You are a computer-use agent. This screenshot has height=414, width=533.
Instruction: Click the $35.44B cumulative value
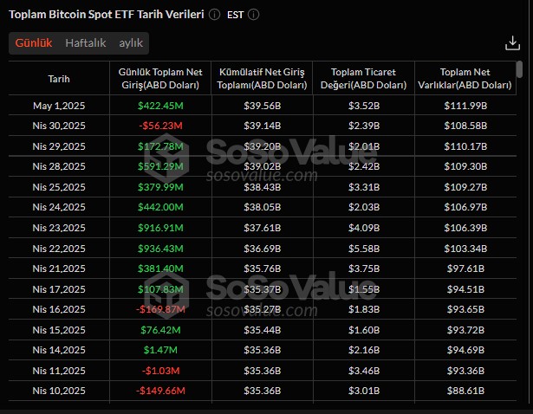coord(262,330)
